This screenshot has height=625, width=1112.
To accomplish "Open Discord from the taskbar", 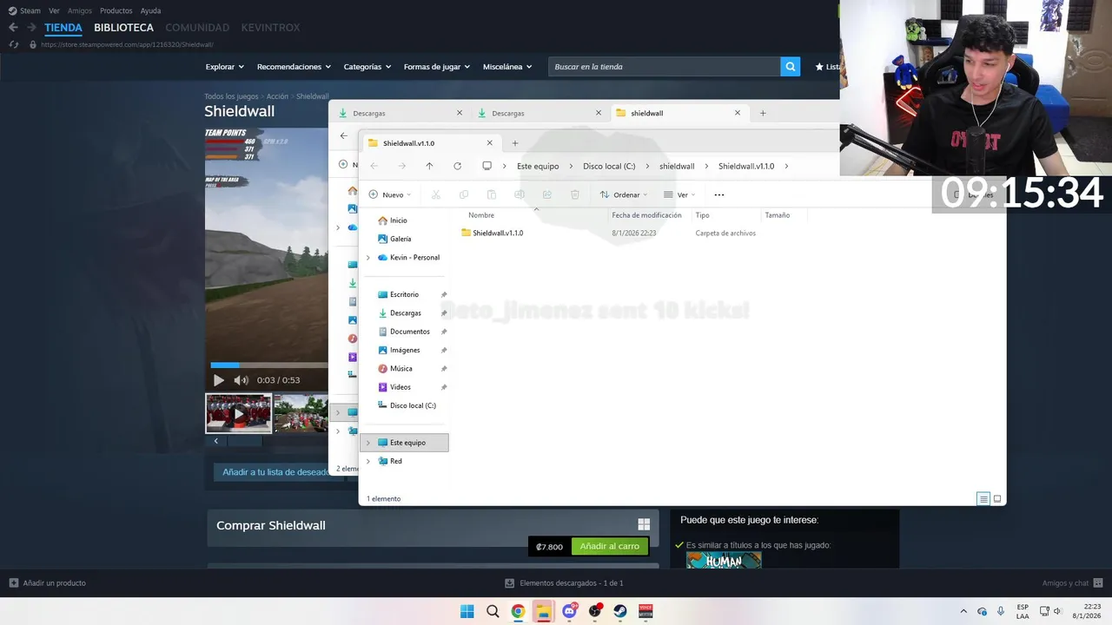I will (570, 611).
